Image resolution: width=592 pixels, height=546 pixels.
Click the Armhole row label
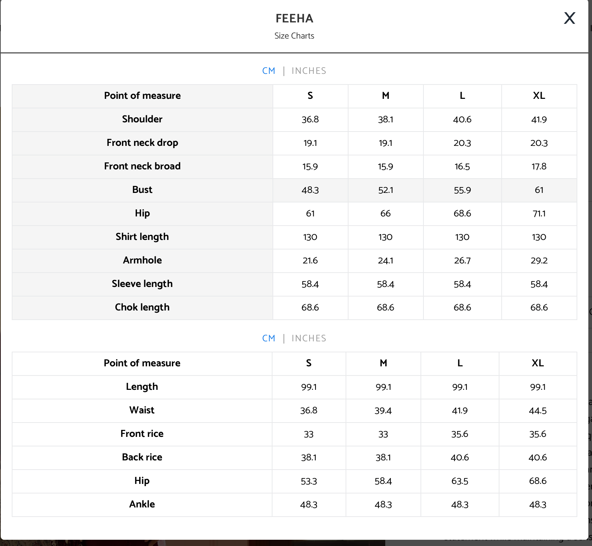click(x=142, y=260)
